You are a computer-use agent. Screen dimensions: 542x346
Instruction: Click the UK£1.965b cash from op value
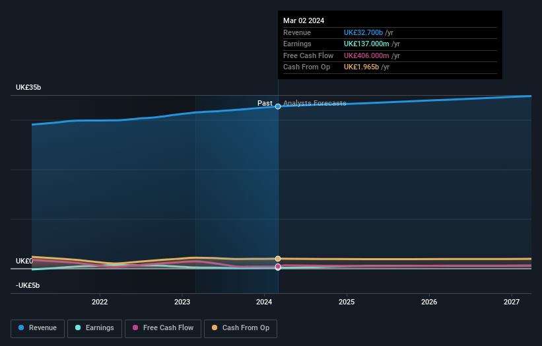point(361,67)
